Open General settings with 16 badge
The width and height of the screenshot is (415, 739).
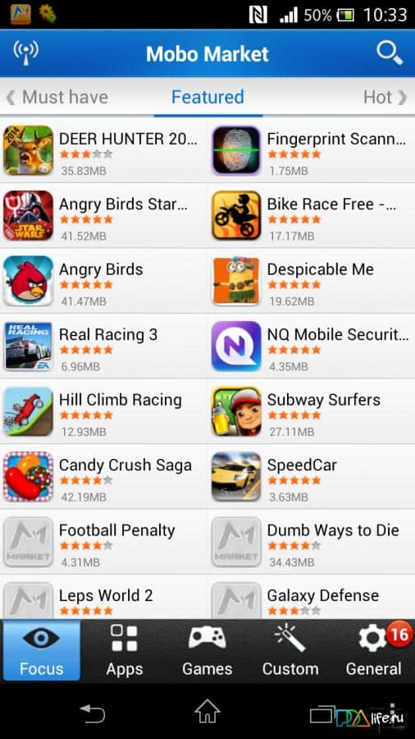click(374, 650)
